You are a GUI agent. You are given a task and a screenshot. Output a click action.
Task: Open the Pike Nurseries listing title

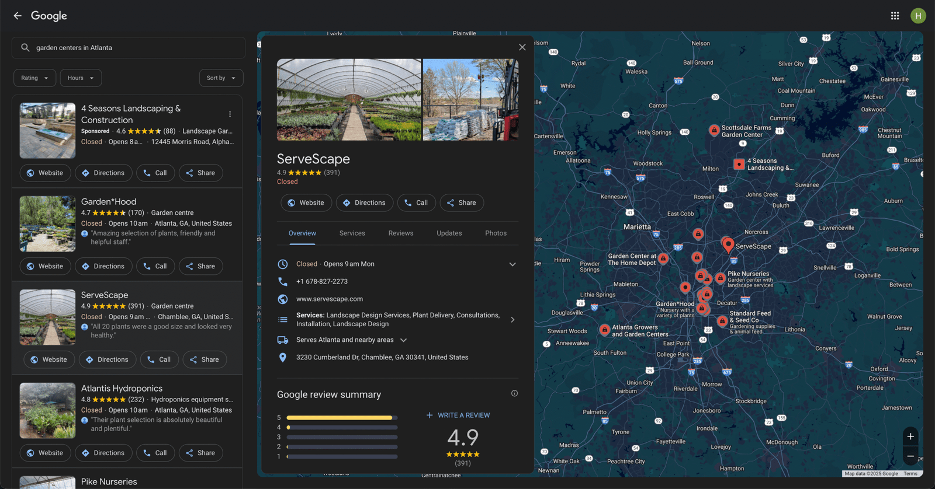point(109,482)
